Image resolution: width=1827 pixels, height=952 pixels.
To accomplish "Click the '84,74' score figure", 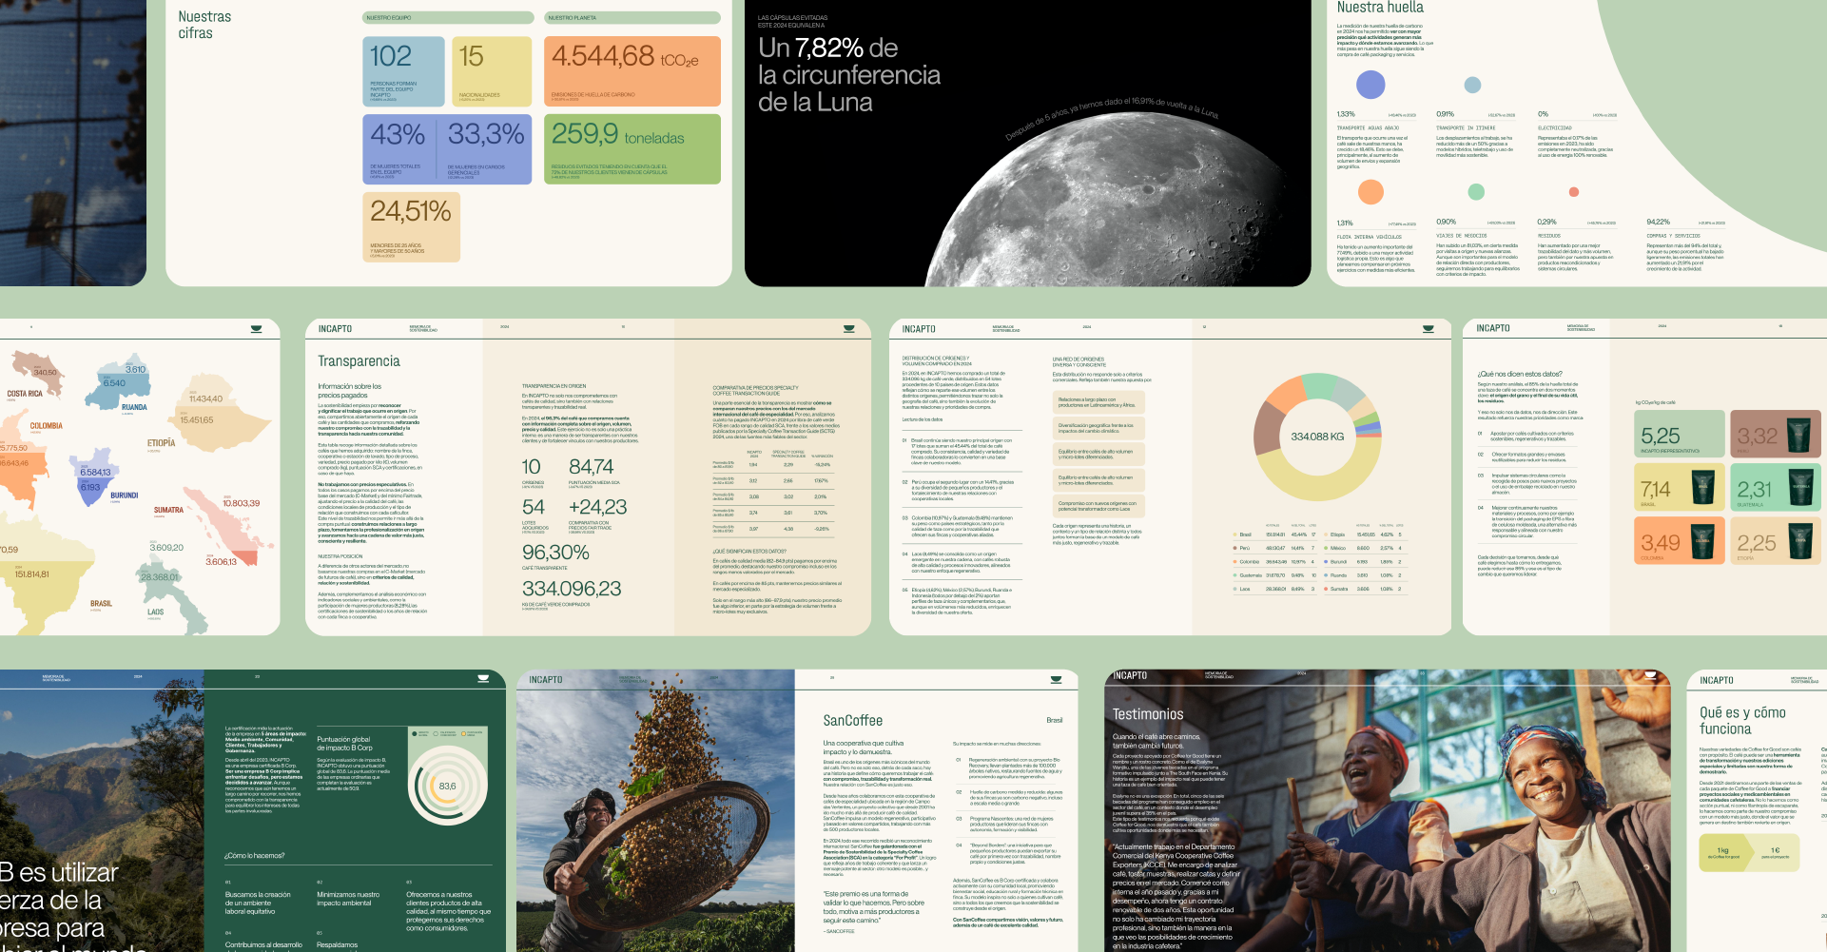I will [x=592, y=467].
